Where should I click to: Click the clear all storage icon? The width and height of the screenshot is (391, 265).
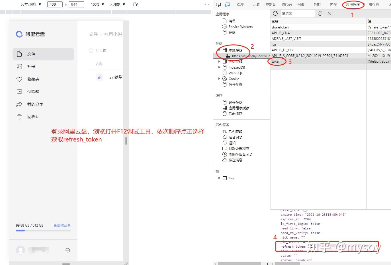(x=320, y=13)
